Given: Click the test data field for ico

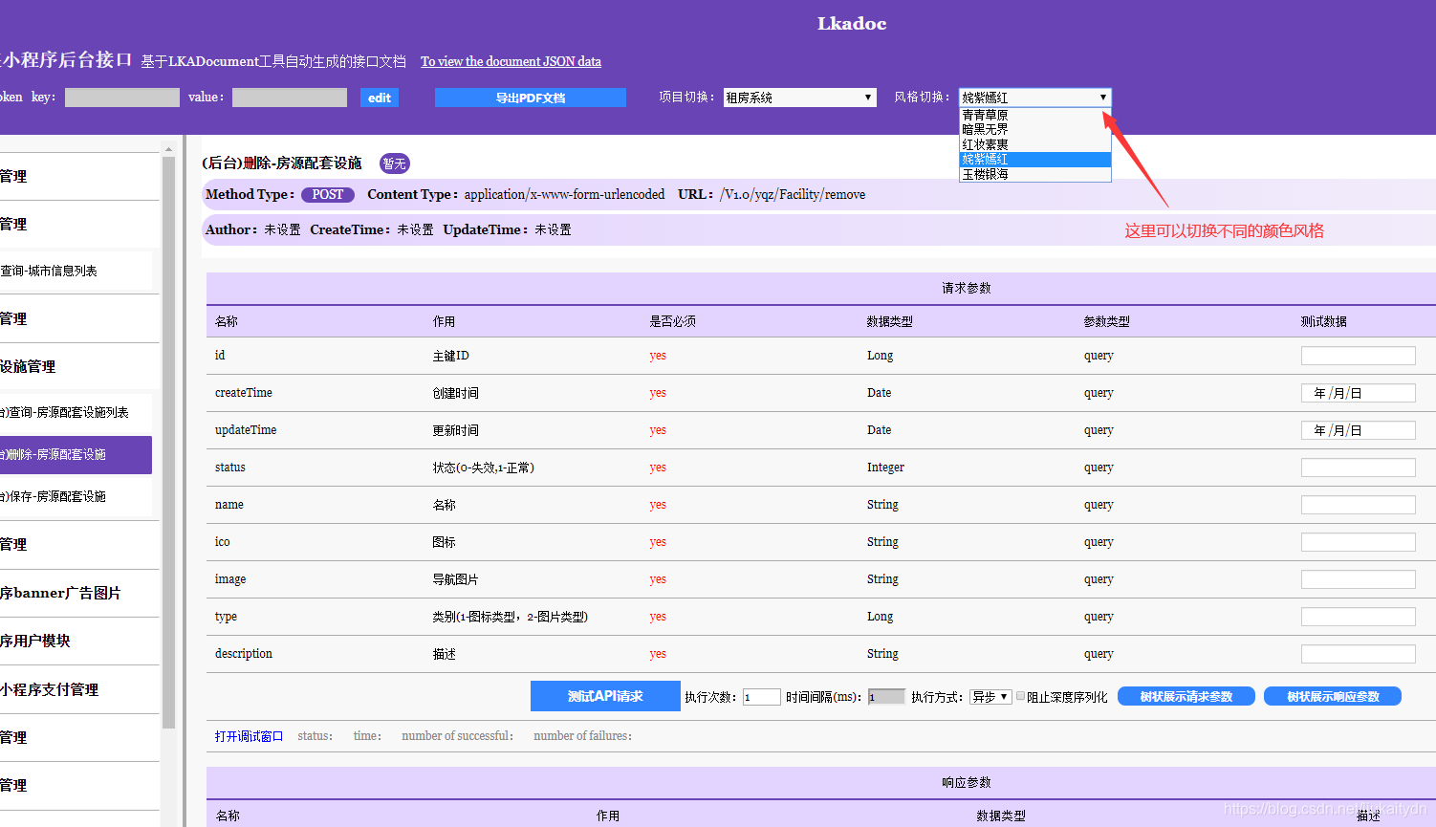Looking at the screenshot, I should 1358,542.
